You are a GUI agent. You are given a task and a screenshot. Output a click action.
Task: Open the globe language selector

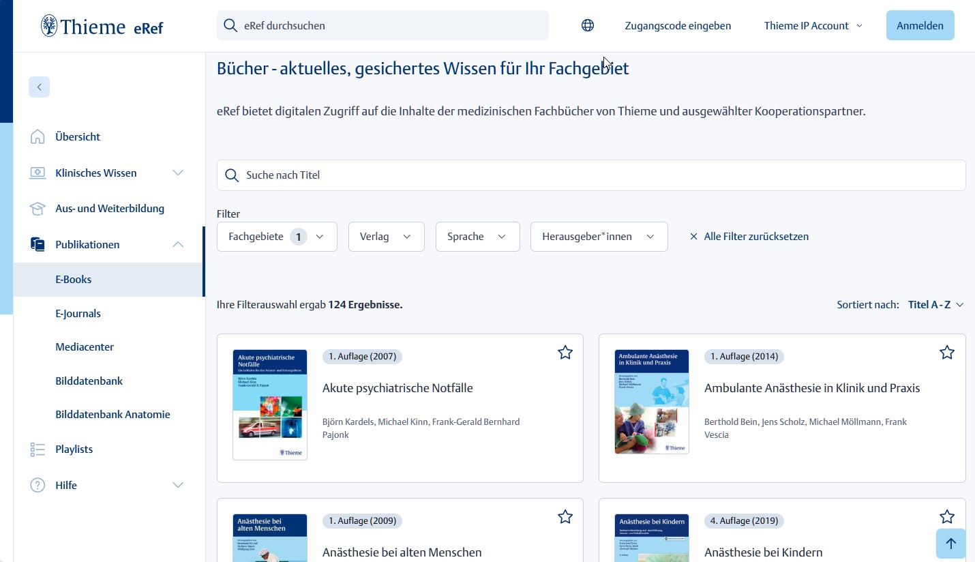tap(588, 26)
